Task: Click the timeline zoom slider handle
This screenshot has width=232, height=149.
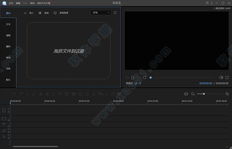Action: click(204, 94)
